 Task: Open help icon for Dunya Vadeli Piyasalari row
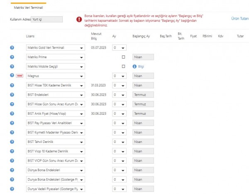[x=12, y=189]
